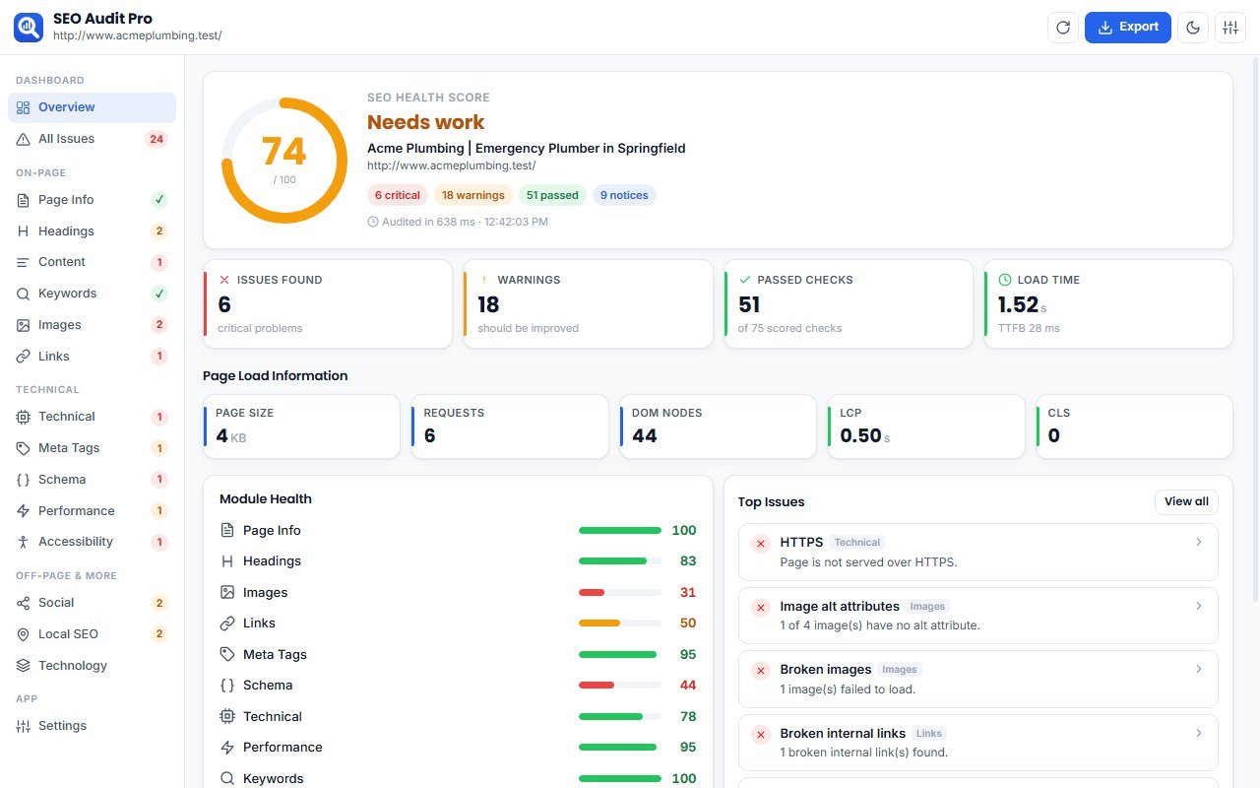Click the Keywords sidebar magnifier icon
This screenshot has width=1260, height=788.
24,294
